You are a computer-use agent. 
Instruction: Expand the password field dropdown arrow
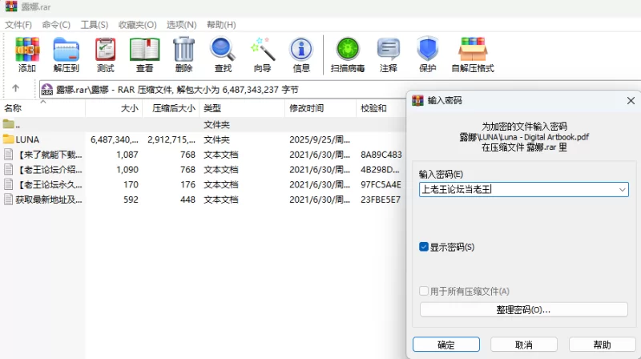622,190
